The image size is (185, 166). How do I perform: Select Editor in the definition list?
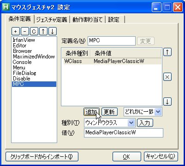tap(34, 46)
